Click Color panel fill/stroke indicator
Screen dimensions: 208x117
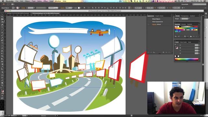click(176, 48)
